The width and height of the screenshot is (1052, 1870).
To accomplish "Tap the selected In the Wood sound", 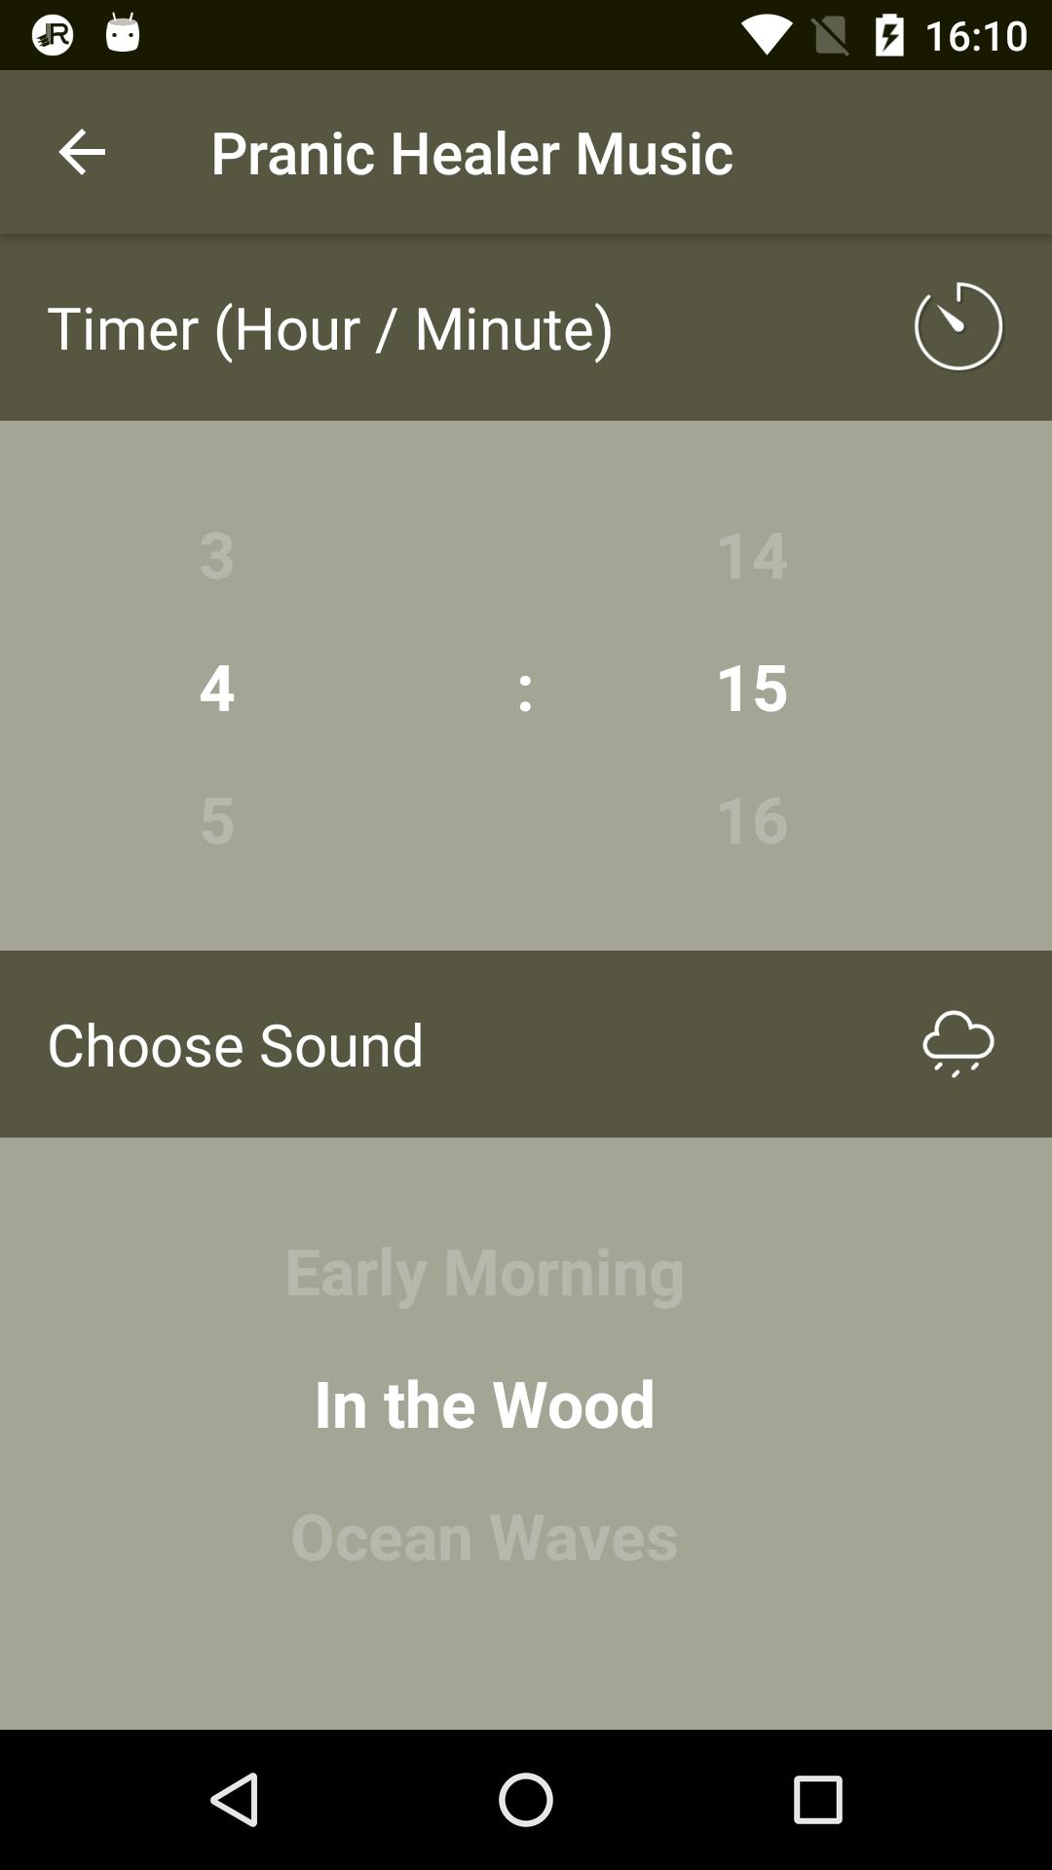I will [484, 1403].
